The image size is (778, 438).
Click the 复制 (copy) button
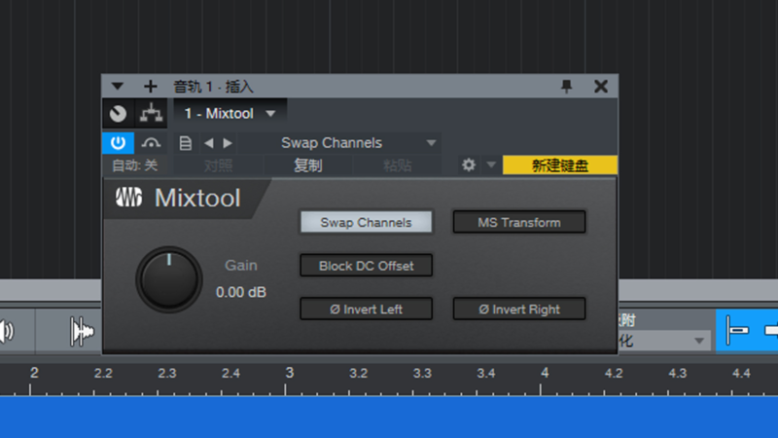(308, 165)
